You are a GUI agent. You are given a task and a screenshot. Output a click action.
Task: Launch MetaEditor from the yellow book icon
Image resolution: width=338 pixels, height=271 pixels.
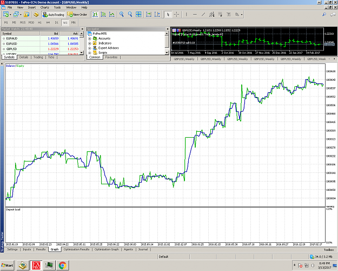(x=36, y=15)
